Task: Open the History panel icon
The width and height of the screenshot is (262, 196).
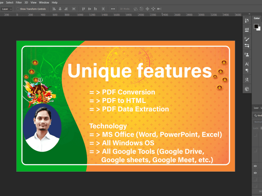Action: [x=247, y=20]
